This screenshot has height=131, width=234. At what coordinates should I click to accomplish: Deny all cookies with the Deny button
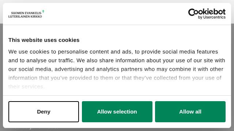pyautogui.click(x=44, y=112)
